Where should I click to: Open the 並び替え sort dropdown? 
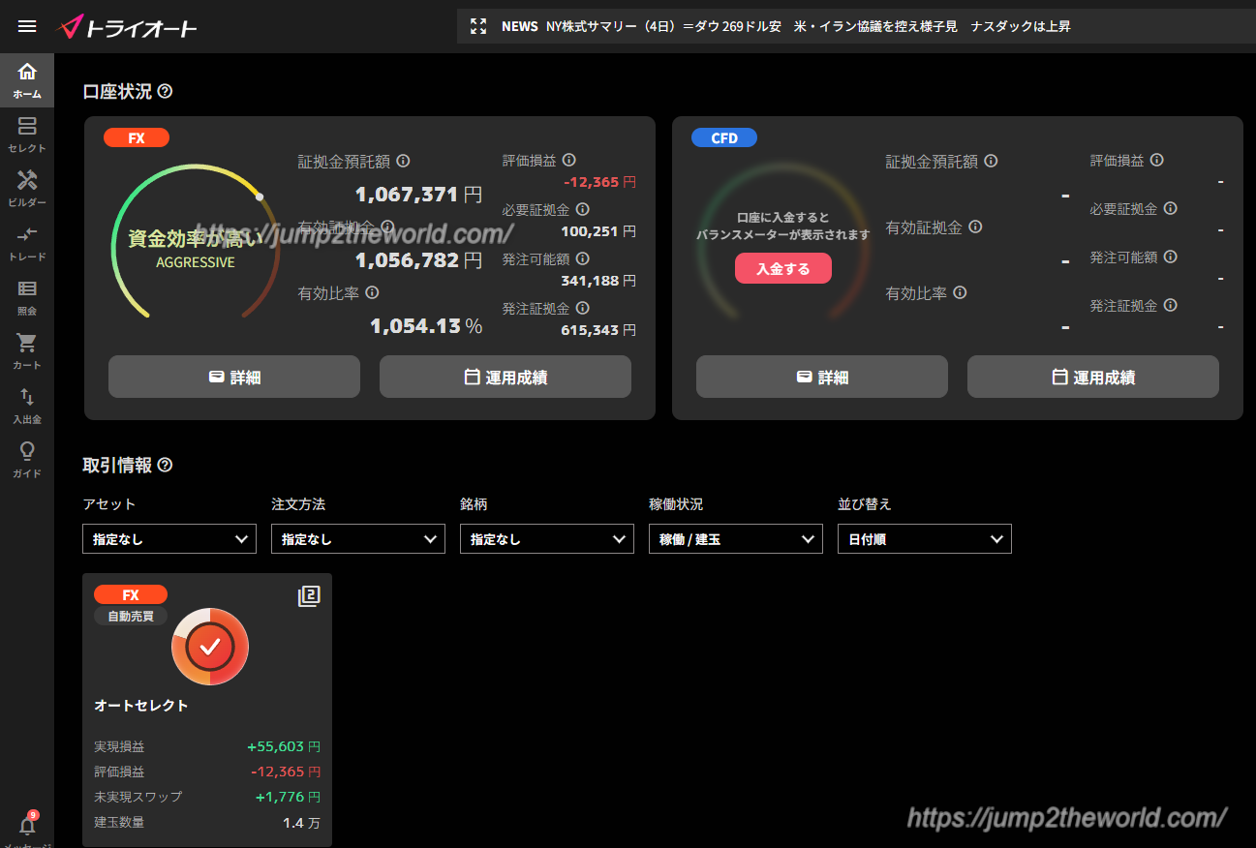coord(925,539)
